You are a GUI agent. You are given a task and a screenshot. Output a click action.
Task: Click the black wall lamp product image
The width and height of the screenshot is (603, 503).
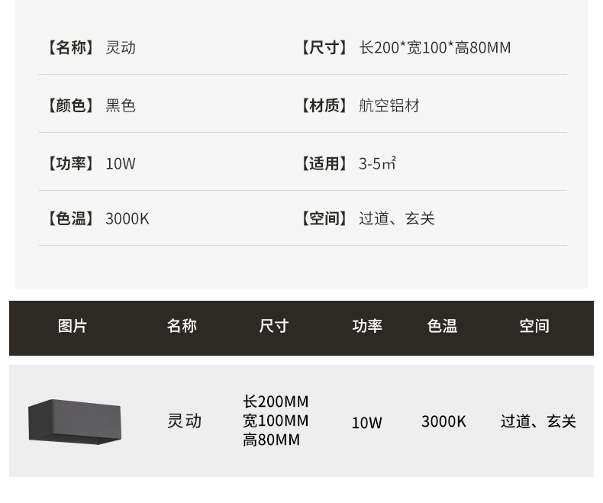click(x=75, y=421)
